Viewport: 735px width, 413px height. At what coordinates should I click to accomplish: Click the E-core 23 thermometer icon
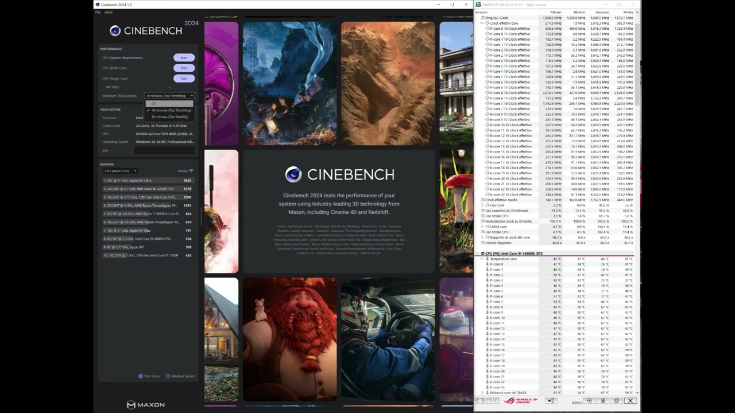pos(488,387)
